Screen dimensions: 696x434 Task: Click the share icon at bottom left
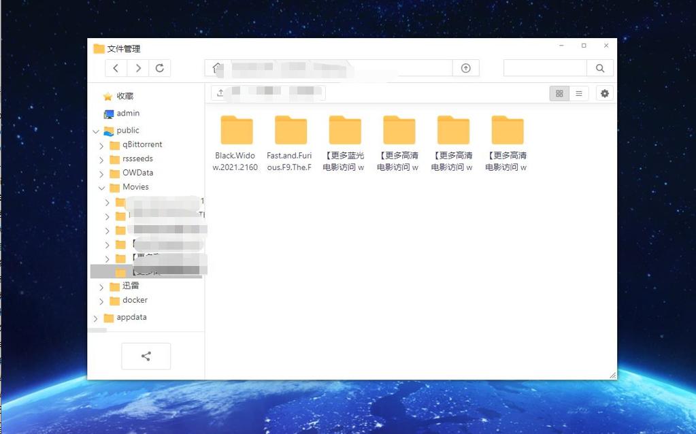click(146, 356)
